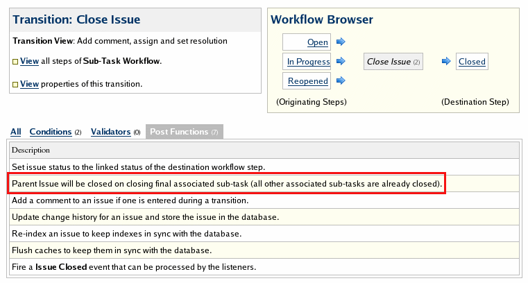View properties of this transition

coord(29,84)
